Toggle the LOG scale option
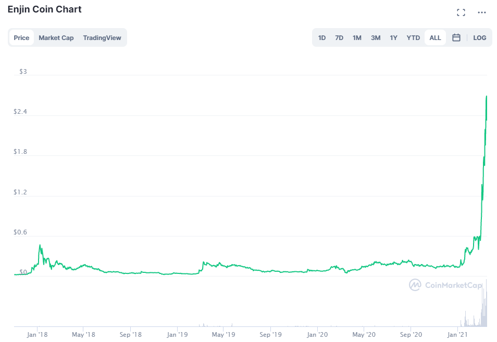The width and height of the screenshot is (497, 342). 480,37
